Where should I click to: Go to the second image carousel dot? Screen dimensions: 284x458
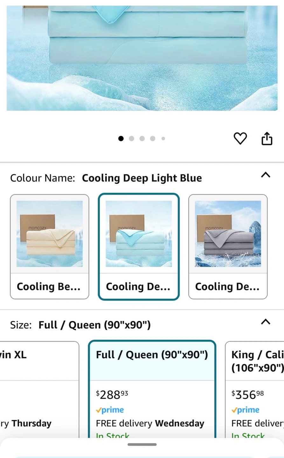click(131, 138)
